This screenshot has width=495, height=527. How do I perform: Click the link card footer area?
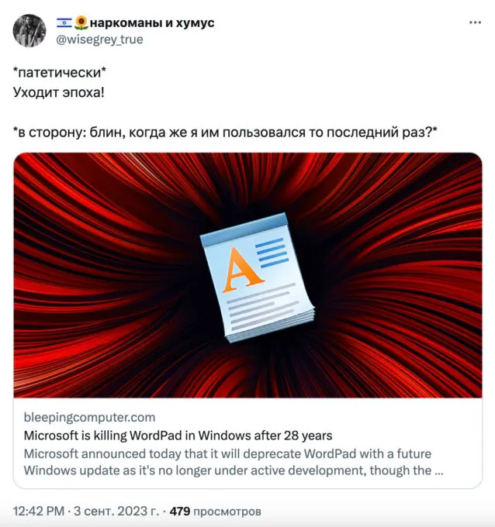pos(247,443)
